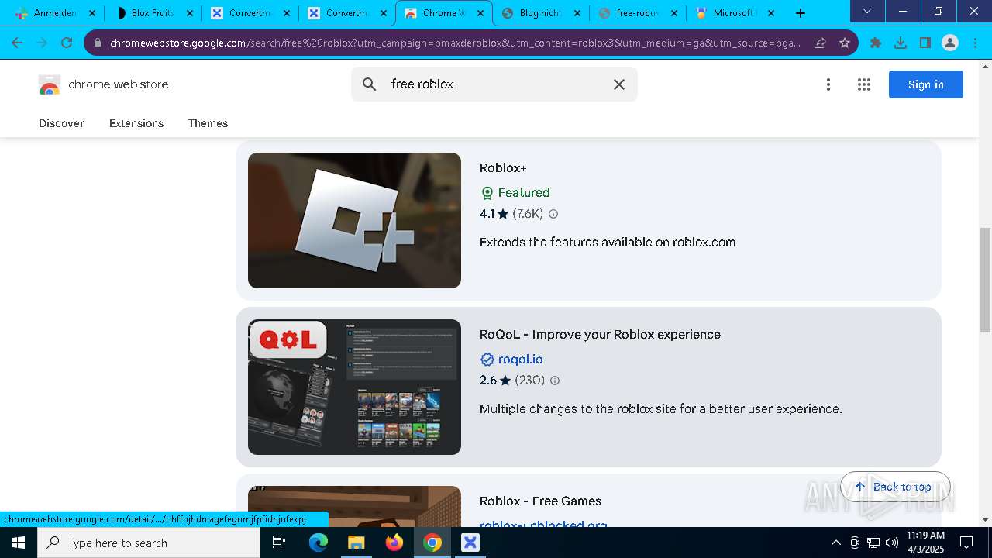Navigate back with browser back arrow
The height and width of the screenshot is (558, 992).
(x=17, y=43)
